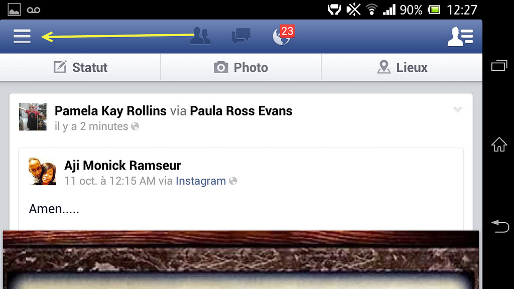This screenshot has width=514, height=289.
Task: Tap the Statut compose button
Action: click(x=80, y=67)
